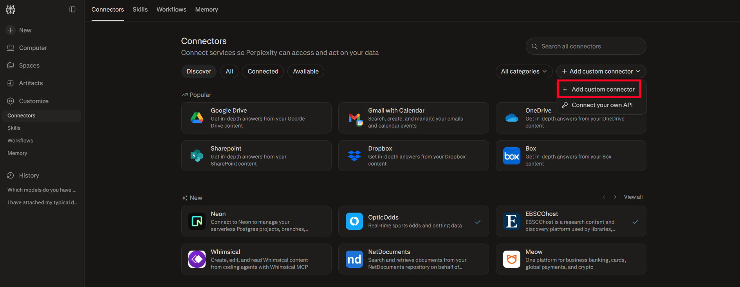The image size is (740, 287).
Task: Open the Meow connector icon
Action: click(x=512, y=259)
